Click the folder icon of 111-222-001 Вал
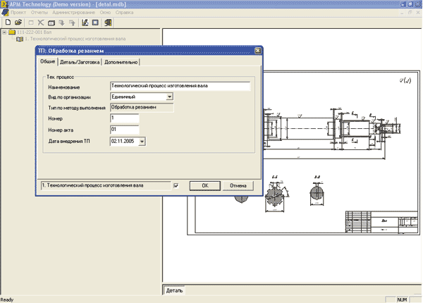 click(x=12, y=32)
